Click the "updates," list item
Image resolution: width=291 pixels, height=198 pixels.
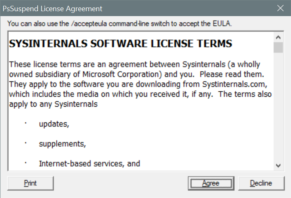click(x=54, y=124)
